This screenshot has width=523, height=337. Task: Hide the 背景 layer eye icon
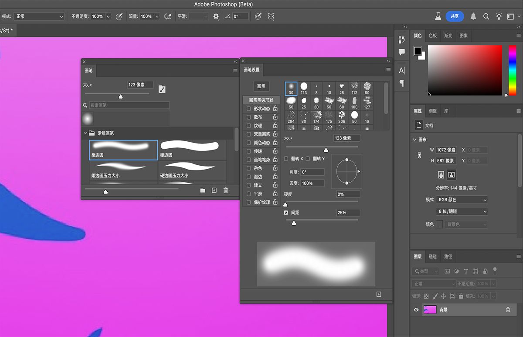click(416, 310)
